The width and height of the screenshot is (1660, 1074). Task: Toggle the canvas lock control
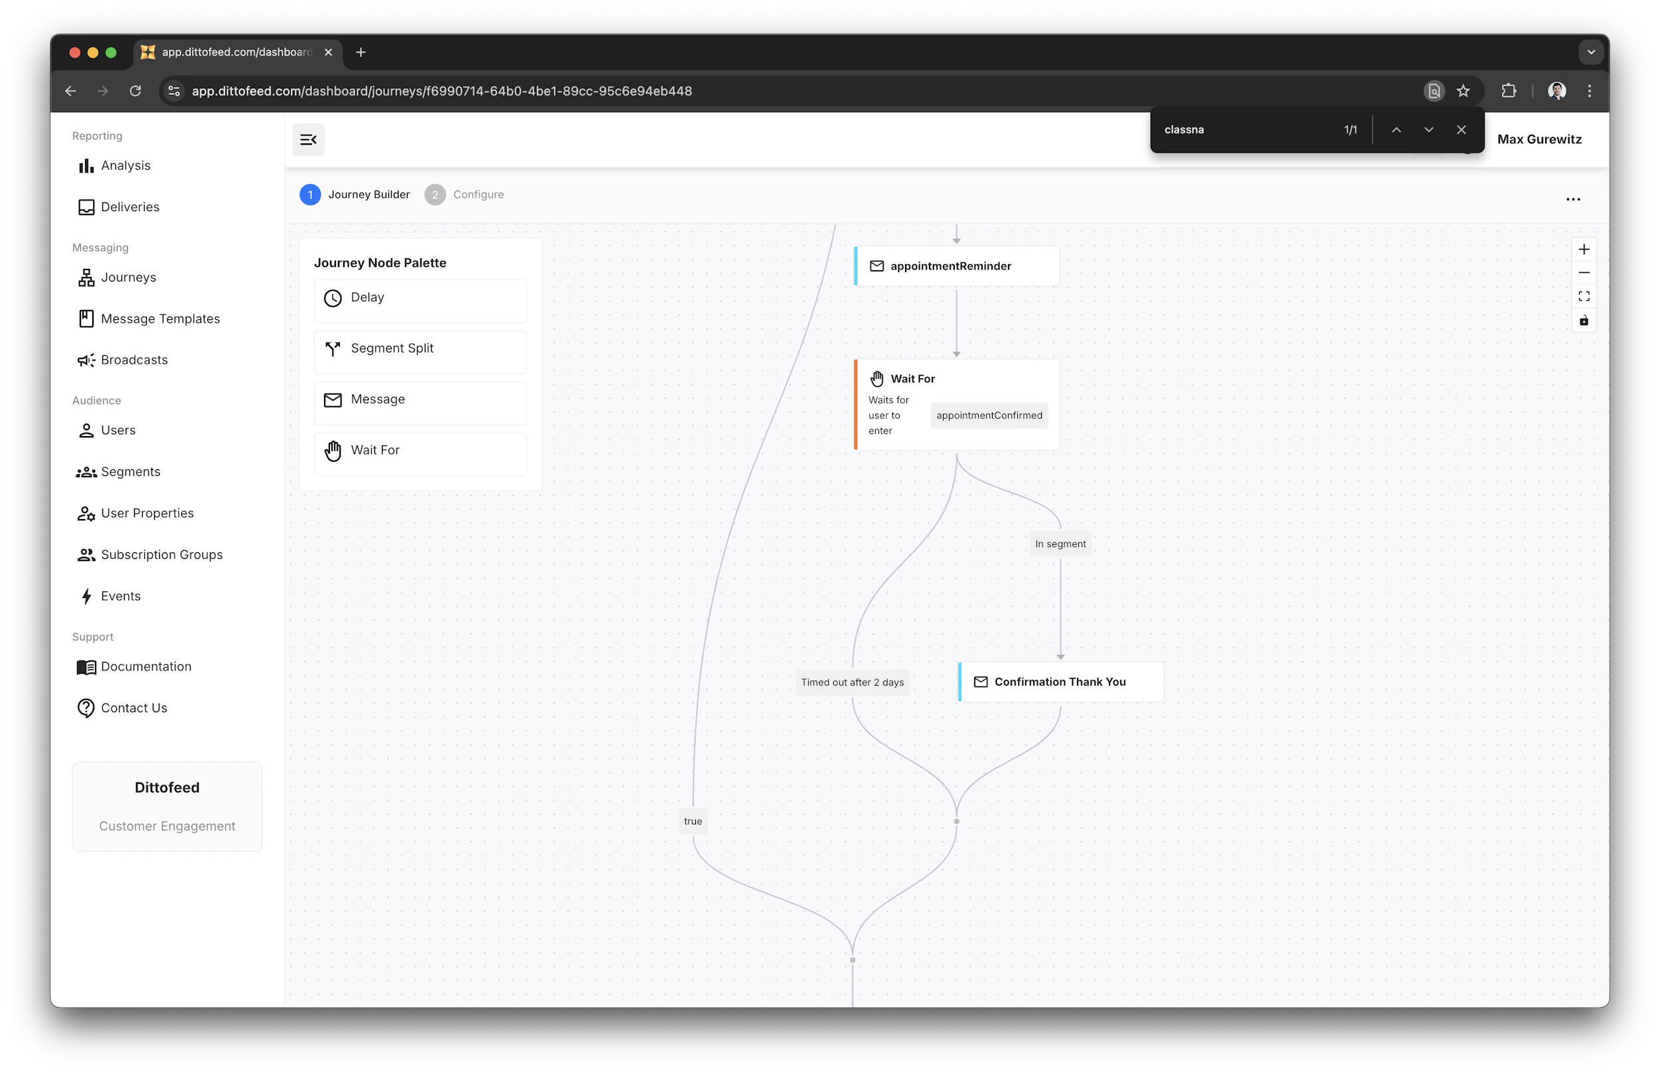pyautogui.click(x=1584, y=321)
